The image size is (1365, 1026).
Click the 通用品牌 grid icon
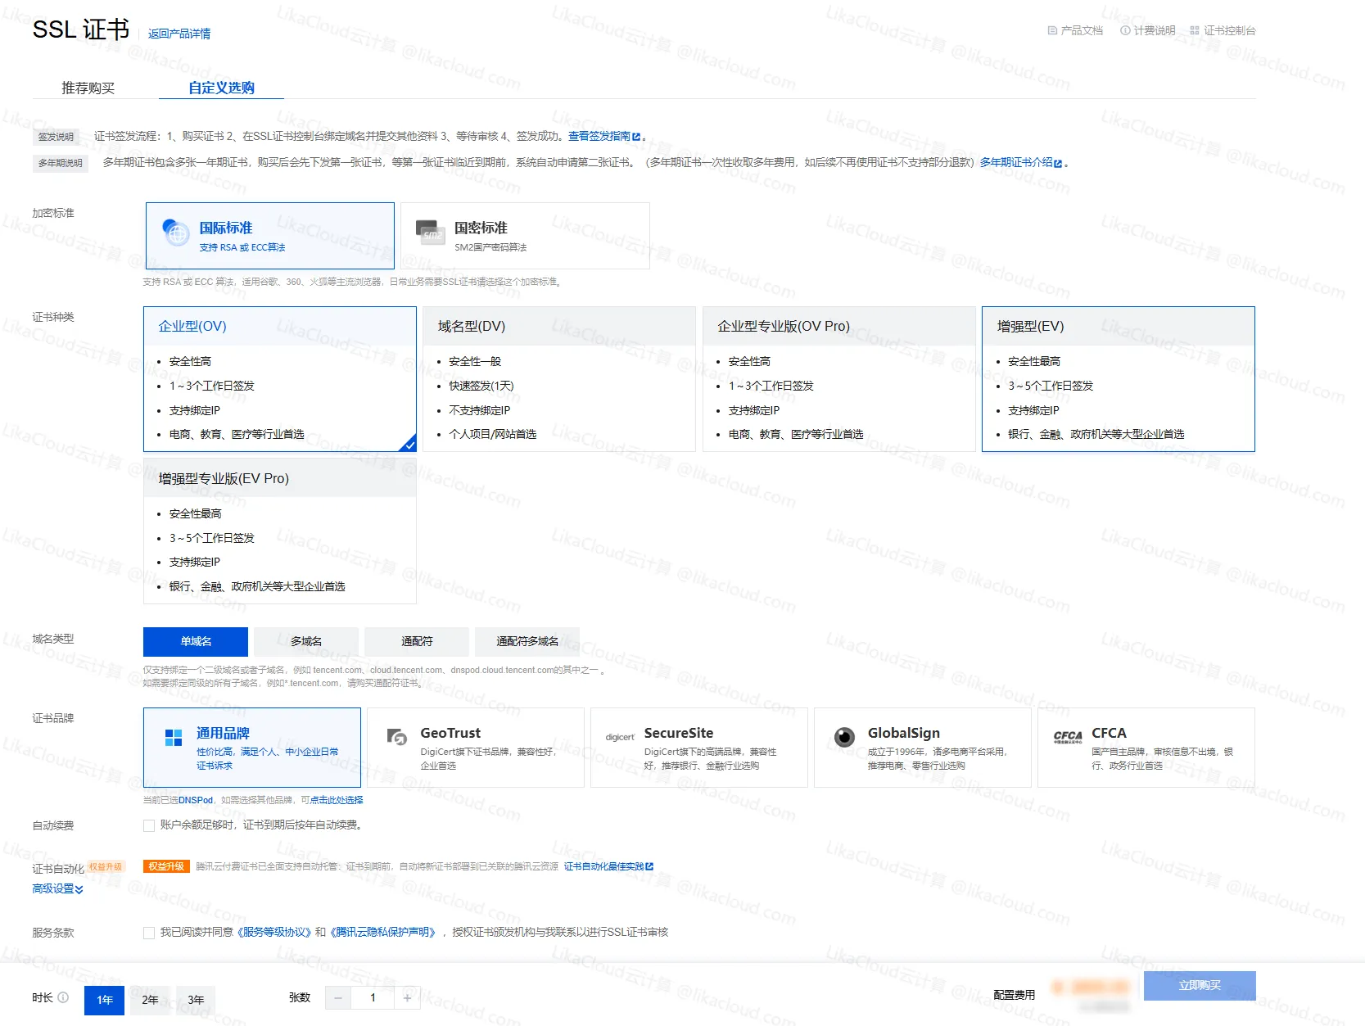coord(174,738)
